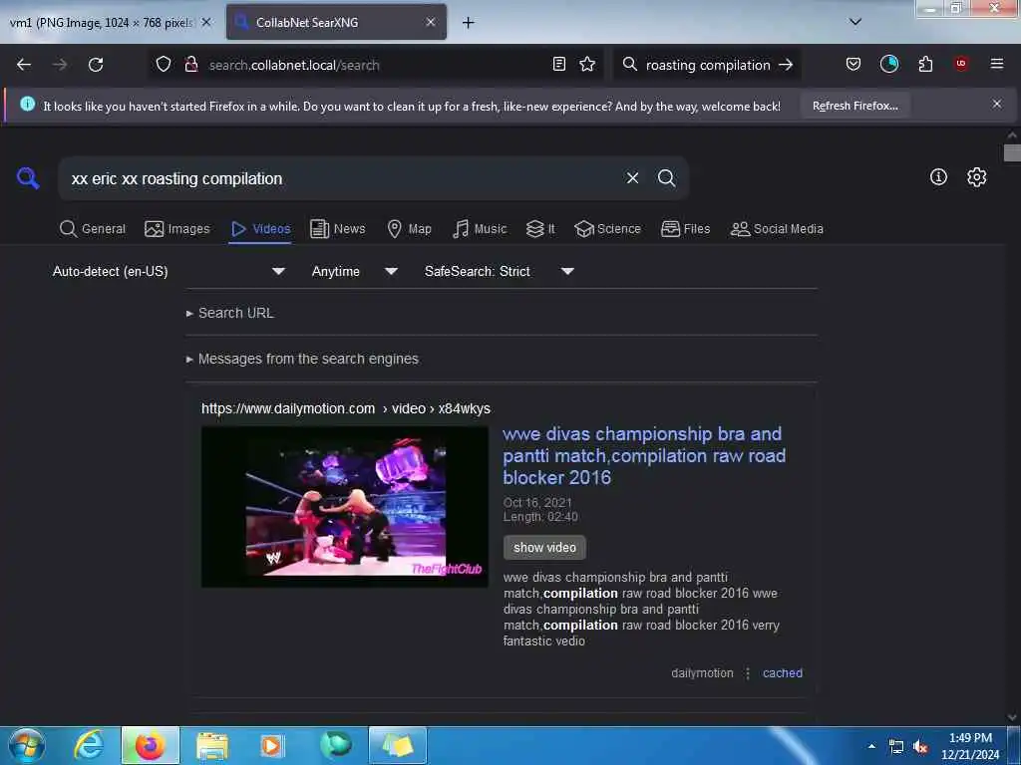Expand Messages from the search engines

[x=302, y=359]
